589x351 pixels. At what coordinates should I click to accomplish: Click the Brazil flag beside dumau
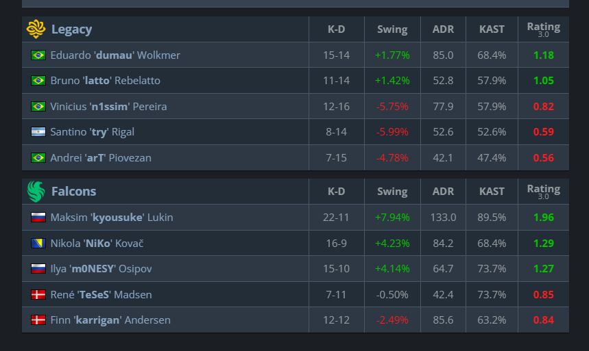point(38,55)
